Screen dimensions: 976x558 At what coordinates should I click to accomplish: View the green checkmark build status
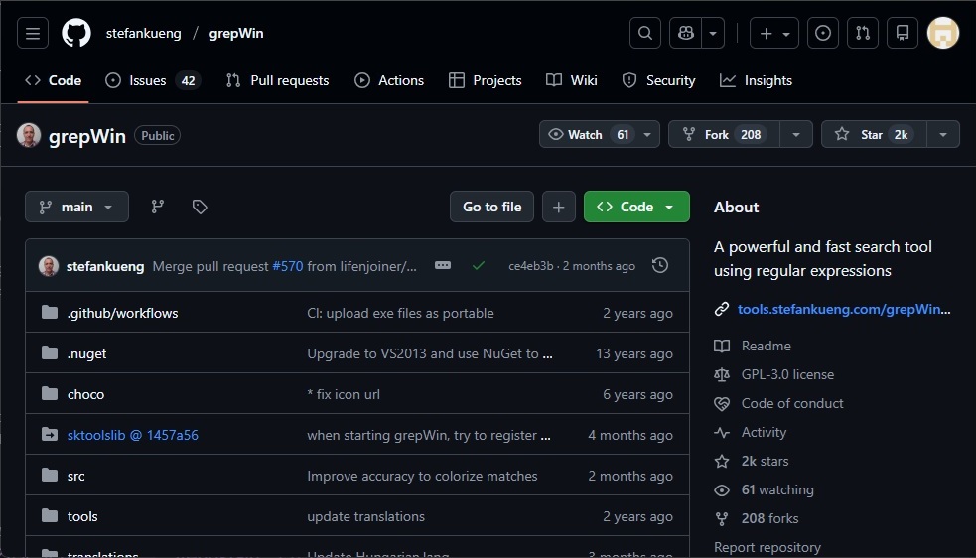478,266
